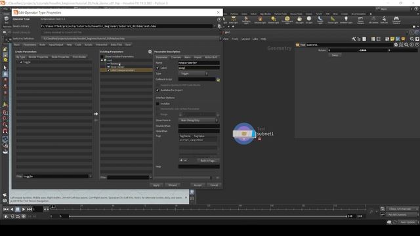Open Show Parm In dropdown
Image resolution: width=420 pixels, height=236 pixels.
pos(198,121)
